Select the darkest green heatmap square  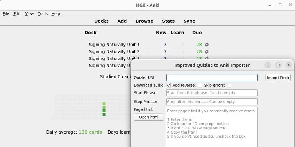click(104, 114)
